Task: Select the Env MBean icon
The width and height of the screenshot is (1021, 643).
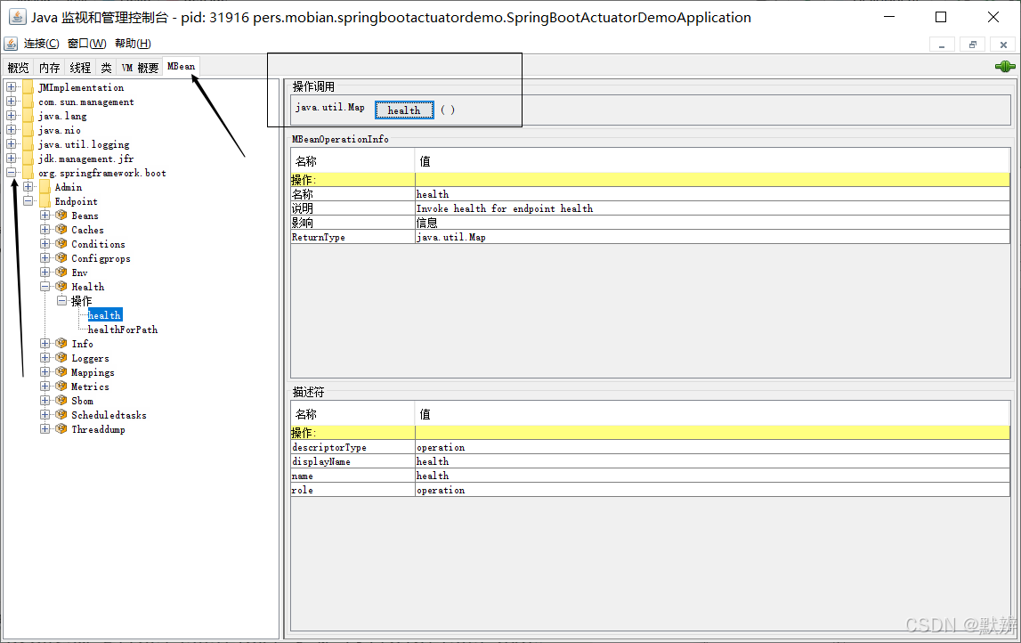Action: click(x=60, y=273)
